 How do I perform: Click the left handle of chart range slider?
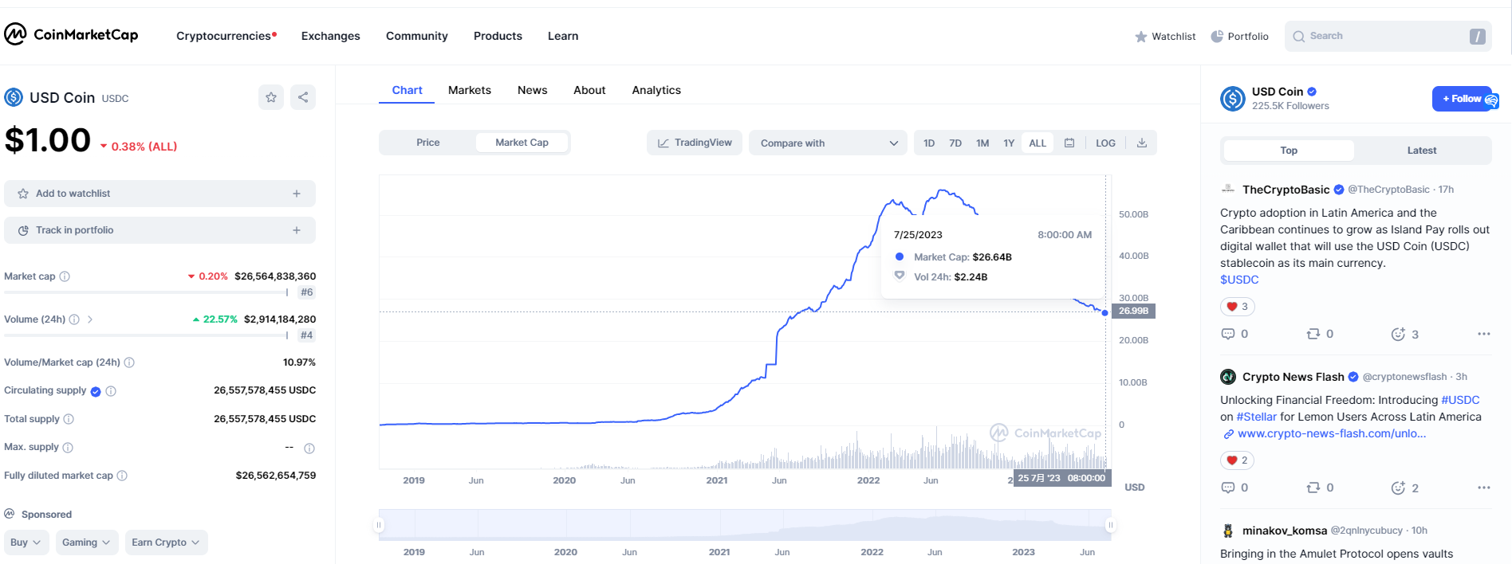379,525
